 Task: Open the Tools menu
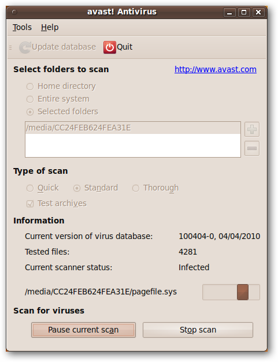[x=22, y=27]
